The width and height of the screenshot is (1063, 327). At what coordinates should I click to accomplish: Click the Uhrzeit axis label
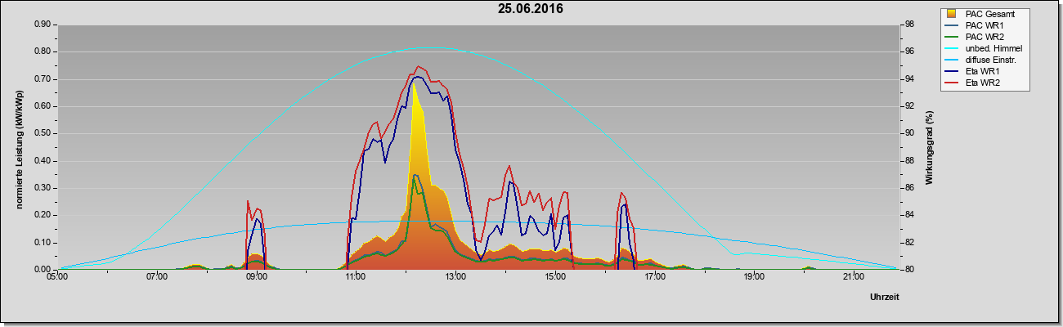(x=885, y=298)
